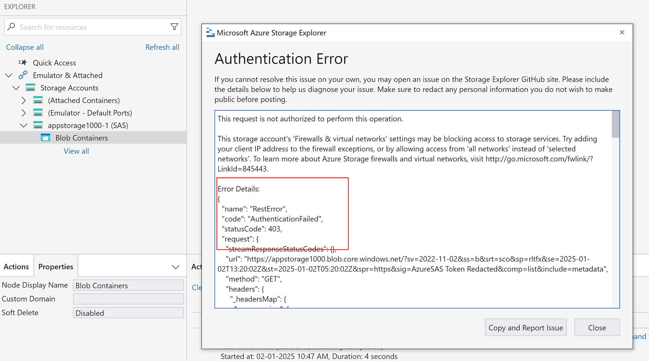Click the Copy and Report Issue button
The width and height of the screenshot is (649, 361).
pos(526,327)
